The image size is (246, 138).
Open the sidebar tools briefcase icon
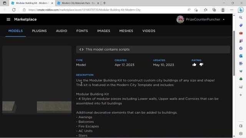click(241, 33)
